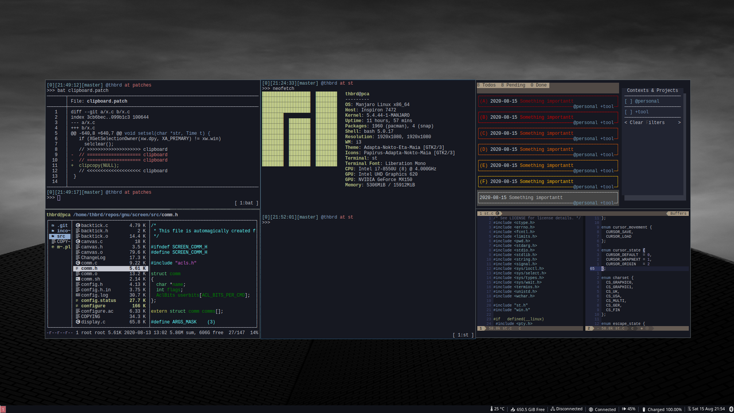Click the prompt cursor in patches terminal
The height and width of the screenshot is (413, 734).
coord(58,198)
